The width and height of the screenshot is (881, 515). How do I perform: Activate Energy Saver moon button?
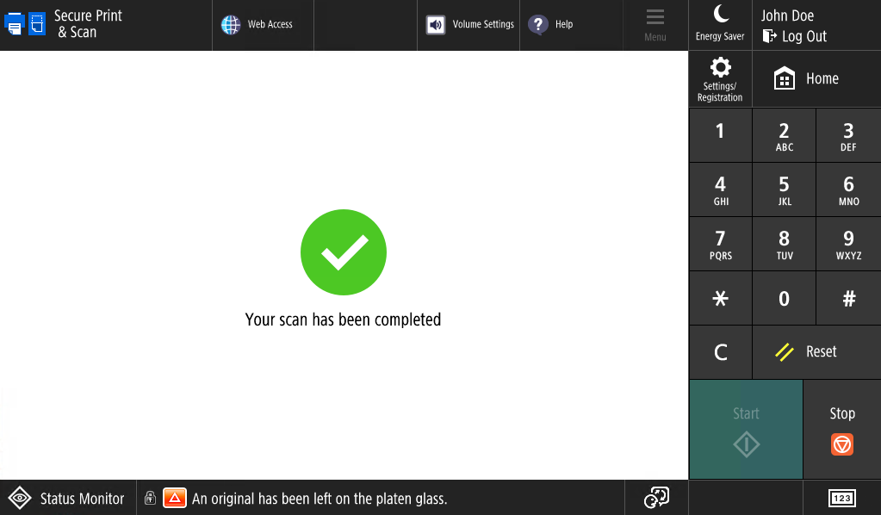point(720,25)
